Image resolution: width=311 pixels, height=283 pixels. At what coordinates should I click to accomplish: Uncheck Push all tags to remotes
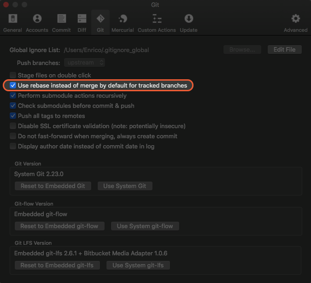13,116
